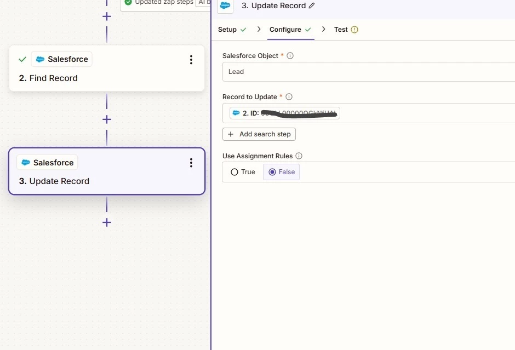
Task: Select the 3. Update Record step card
Action: click(x=107, y=171)
